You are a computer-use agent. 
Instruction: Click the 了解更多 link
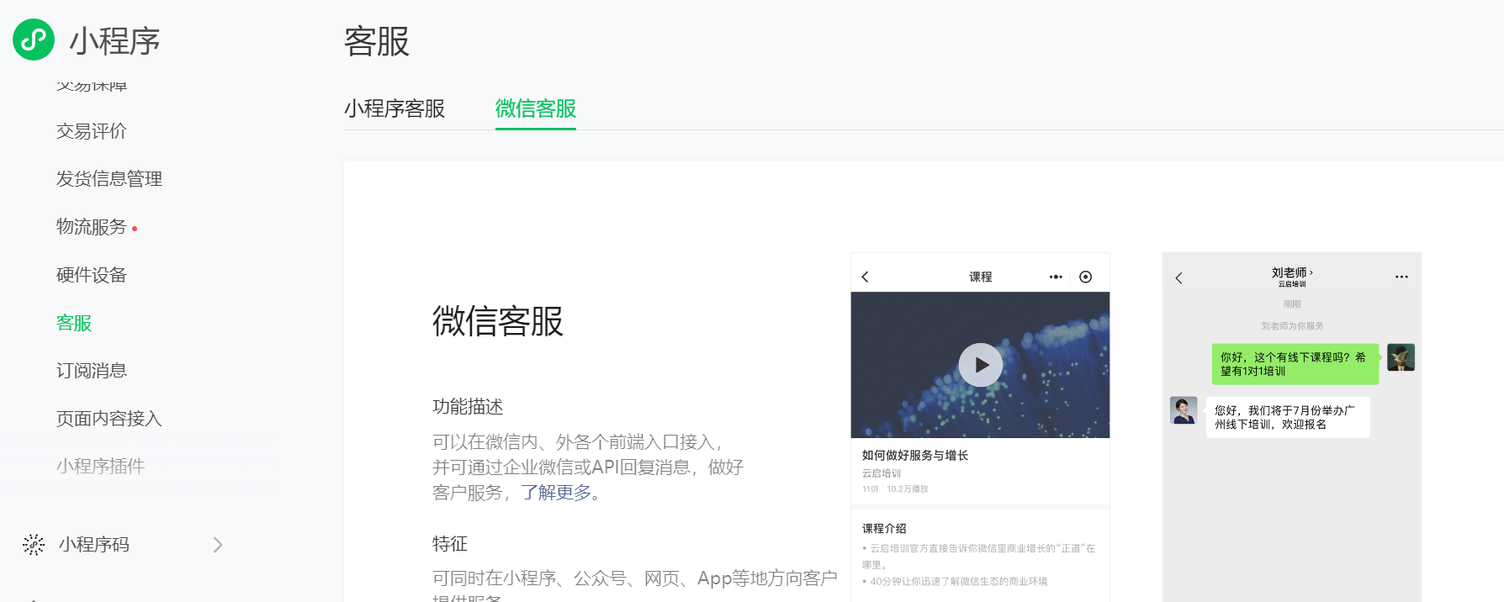(556, 493)
